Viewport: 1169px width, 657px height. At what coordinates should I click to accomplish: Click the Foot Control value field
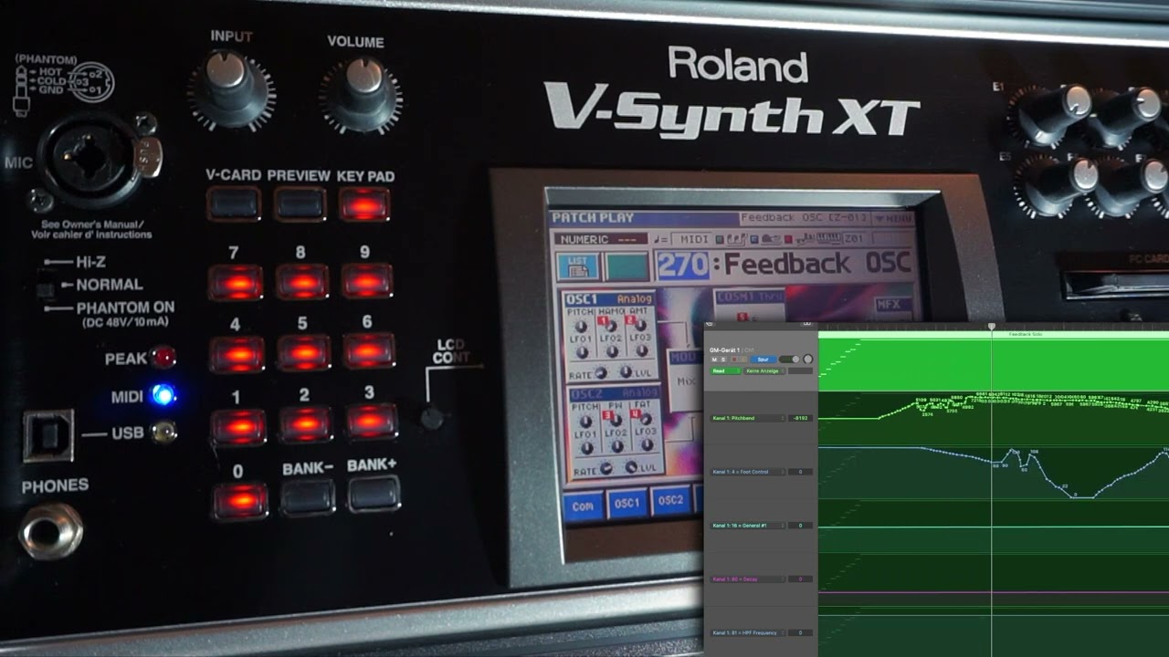(x=800, y=472)
